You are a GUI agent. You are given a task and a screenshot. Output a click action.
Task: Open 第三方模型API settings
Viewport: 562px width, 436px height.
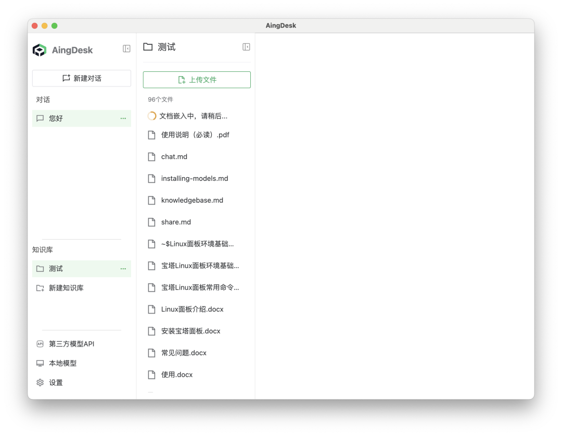(71, 344)
